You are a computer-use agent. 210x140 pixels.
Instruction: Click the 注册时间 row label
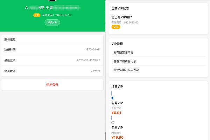(x=10, y=50)
